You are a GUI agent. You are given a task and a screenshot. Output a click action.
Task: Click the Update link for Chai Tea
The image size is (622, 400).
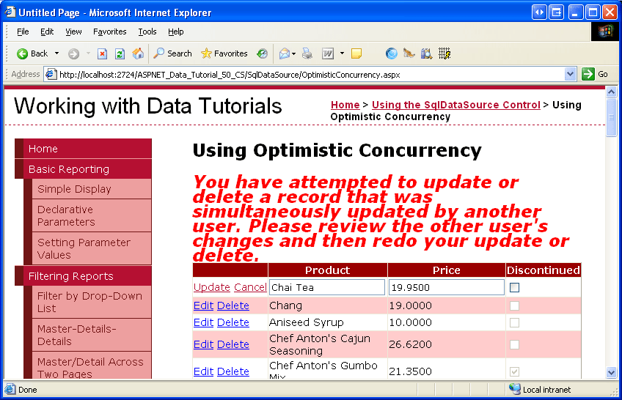point(211,287)
